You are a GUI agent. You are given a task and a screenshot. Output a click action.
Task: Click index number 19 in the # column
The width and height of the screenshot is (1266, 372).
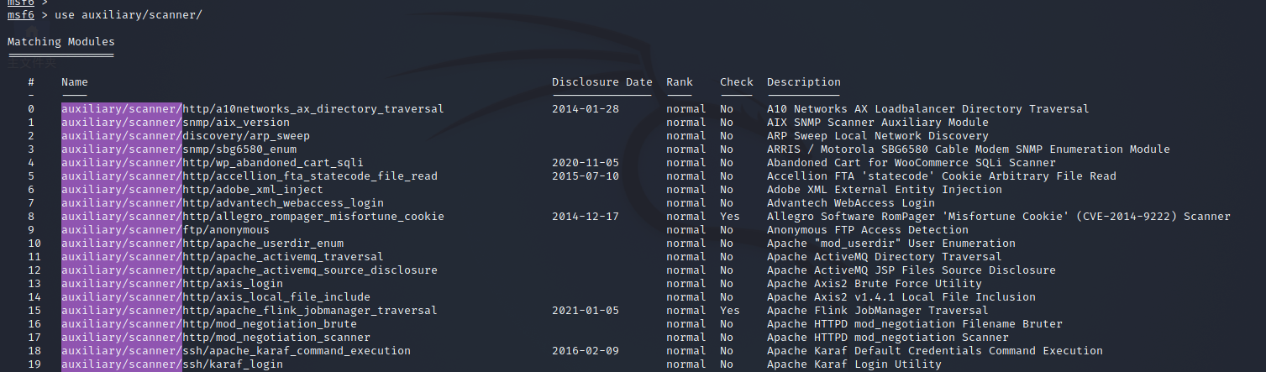34,364
